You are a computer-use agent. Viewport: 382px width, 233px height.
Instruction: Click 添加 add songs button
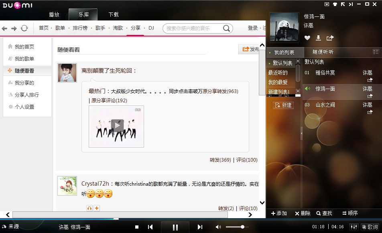[x=279, y=213]
